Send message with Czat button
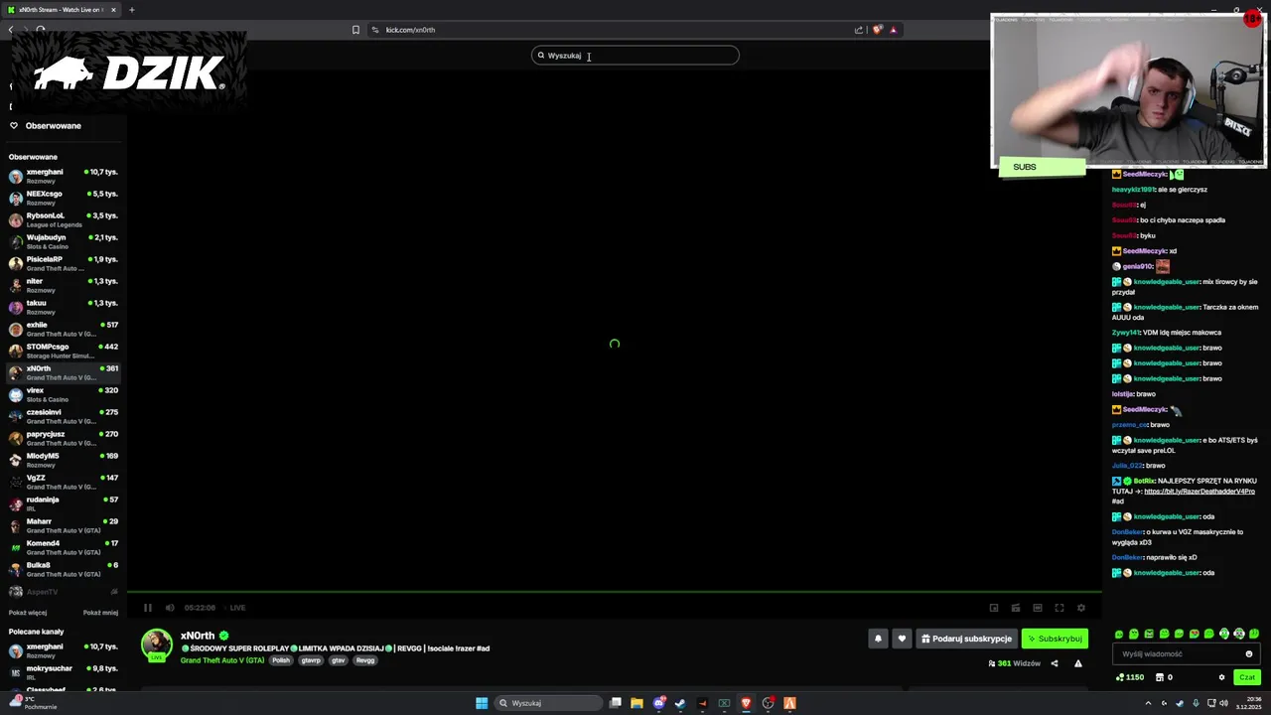Viewport: 1271px width, 715px height. click(1247, 677)
